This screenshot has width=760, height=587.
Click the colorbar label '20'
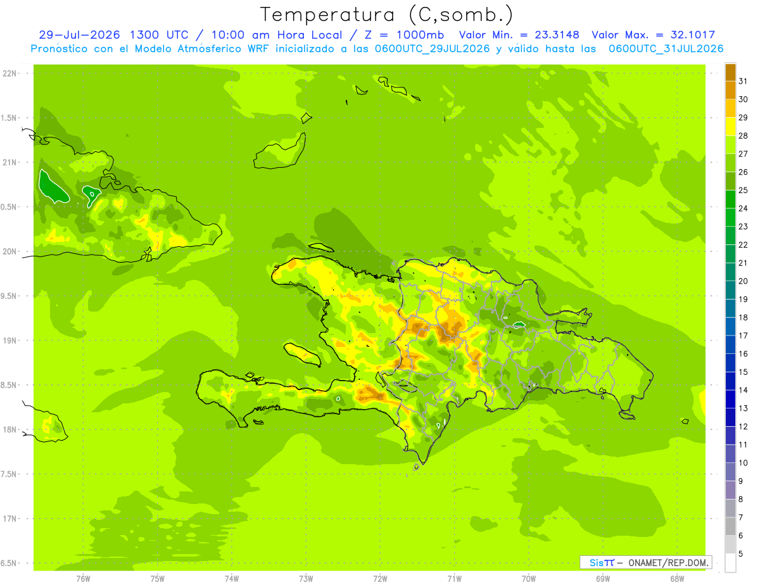[x=743, y=281]
